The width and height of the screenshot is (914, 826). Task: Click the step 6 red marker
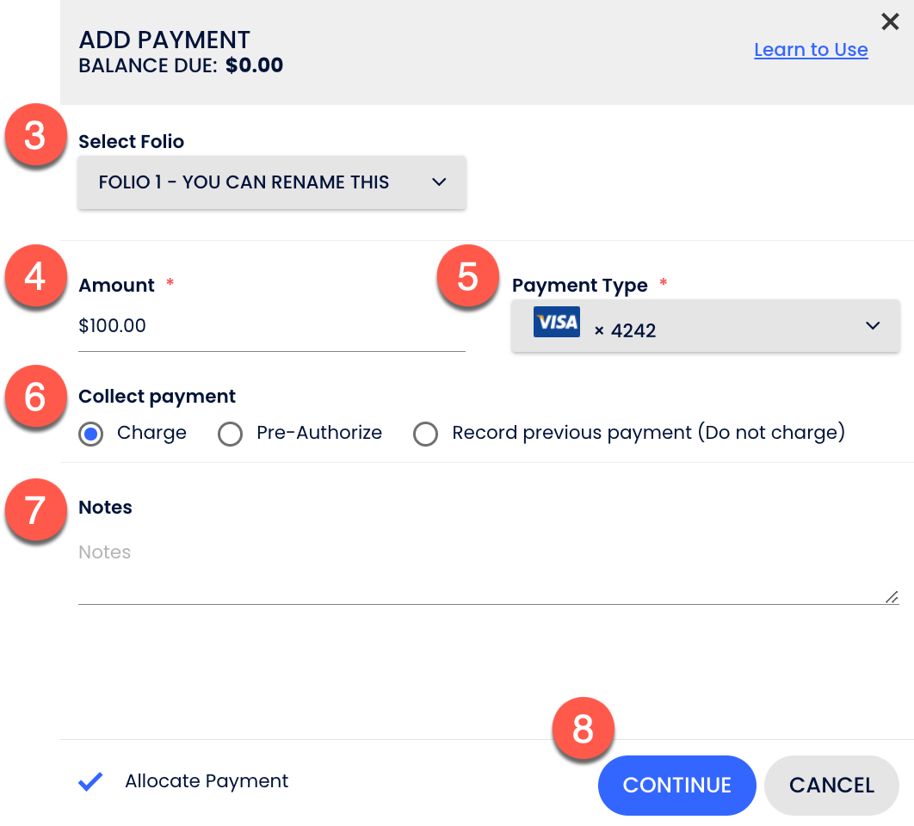click(34, 397)
